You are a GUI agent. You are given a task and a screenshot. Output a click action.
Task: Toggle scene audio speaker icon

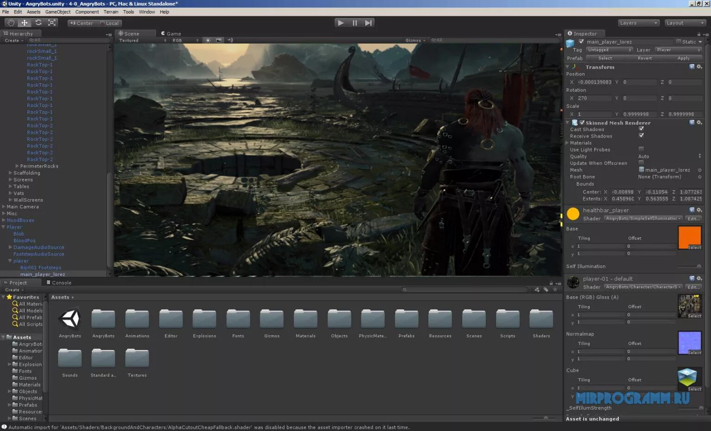click(x=230, y=40)
